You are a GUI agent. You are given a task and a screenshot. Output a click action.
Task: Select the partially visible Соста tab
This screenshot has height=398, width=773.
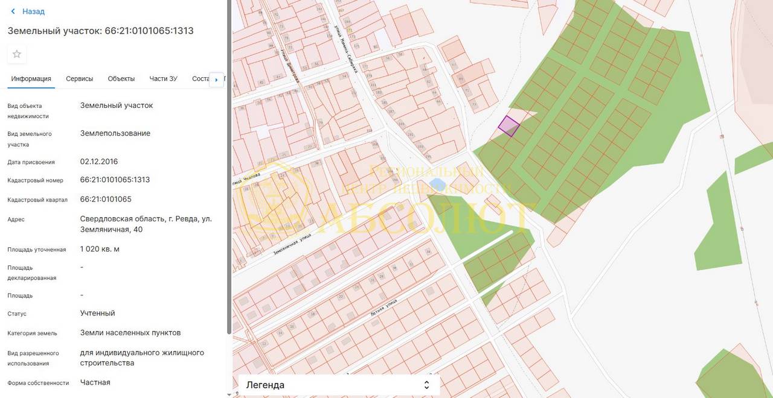pyautogui.click(x=200, y=78)
